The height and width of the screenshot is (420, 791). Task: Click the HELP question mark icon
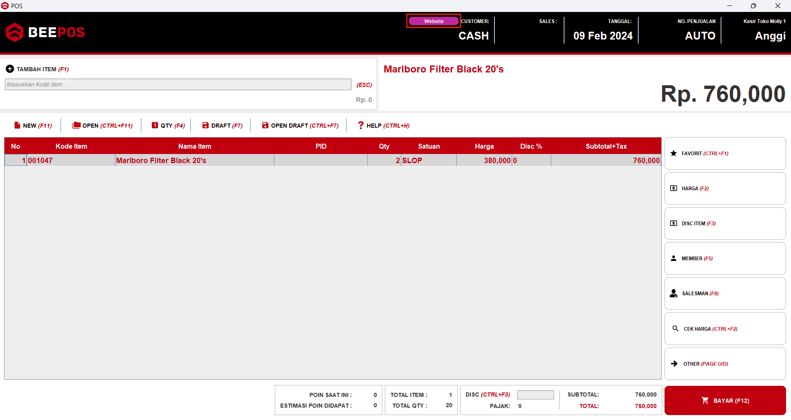[361, 125]
